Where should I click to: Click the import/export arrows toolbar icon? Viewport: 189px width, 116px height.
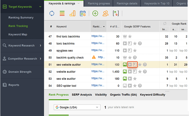[116, 13]
